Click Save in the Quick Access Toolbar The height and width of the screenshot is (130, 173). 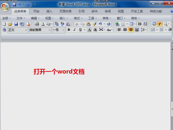click(14, 5)
